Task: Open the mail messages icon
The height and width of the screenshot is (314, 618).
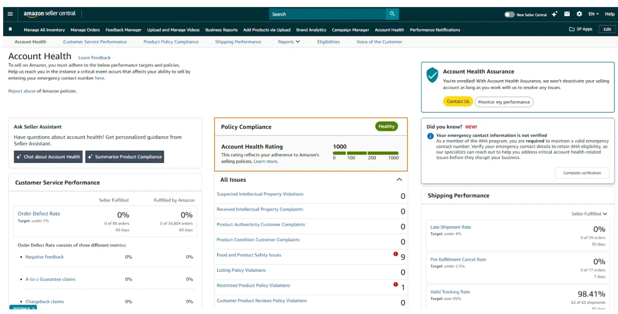Action: click(567, 14)
